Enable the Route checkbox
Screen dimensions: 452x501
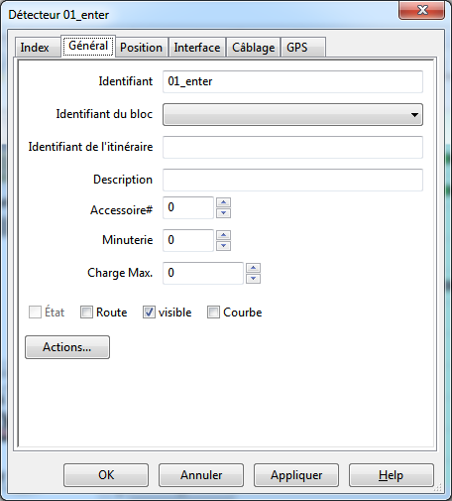[86, 313]
